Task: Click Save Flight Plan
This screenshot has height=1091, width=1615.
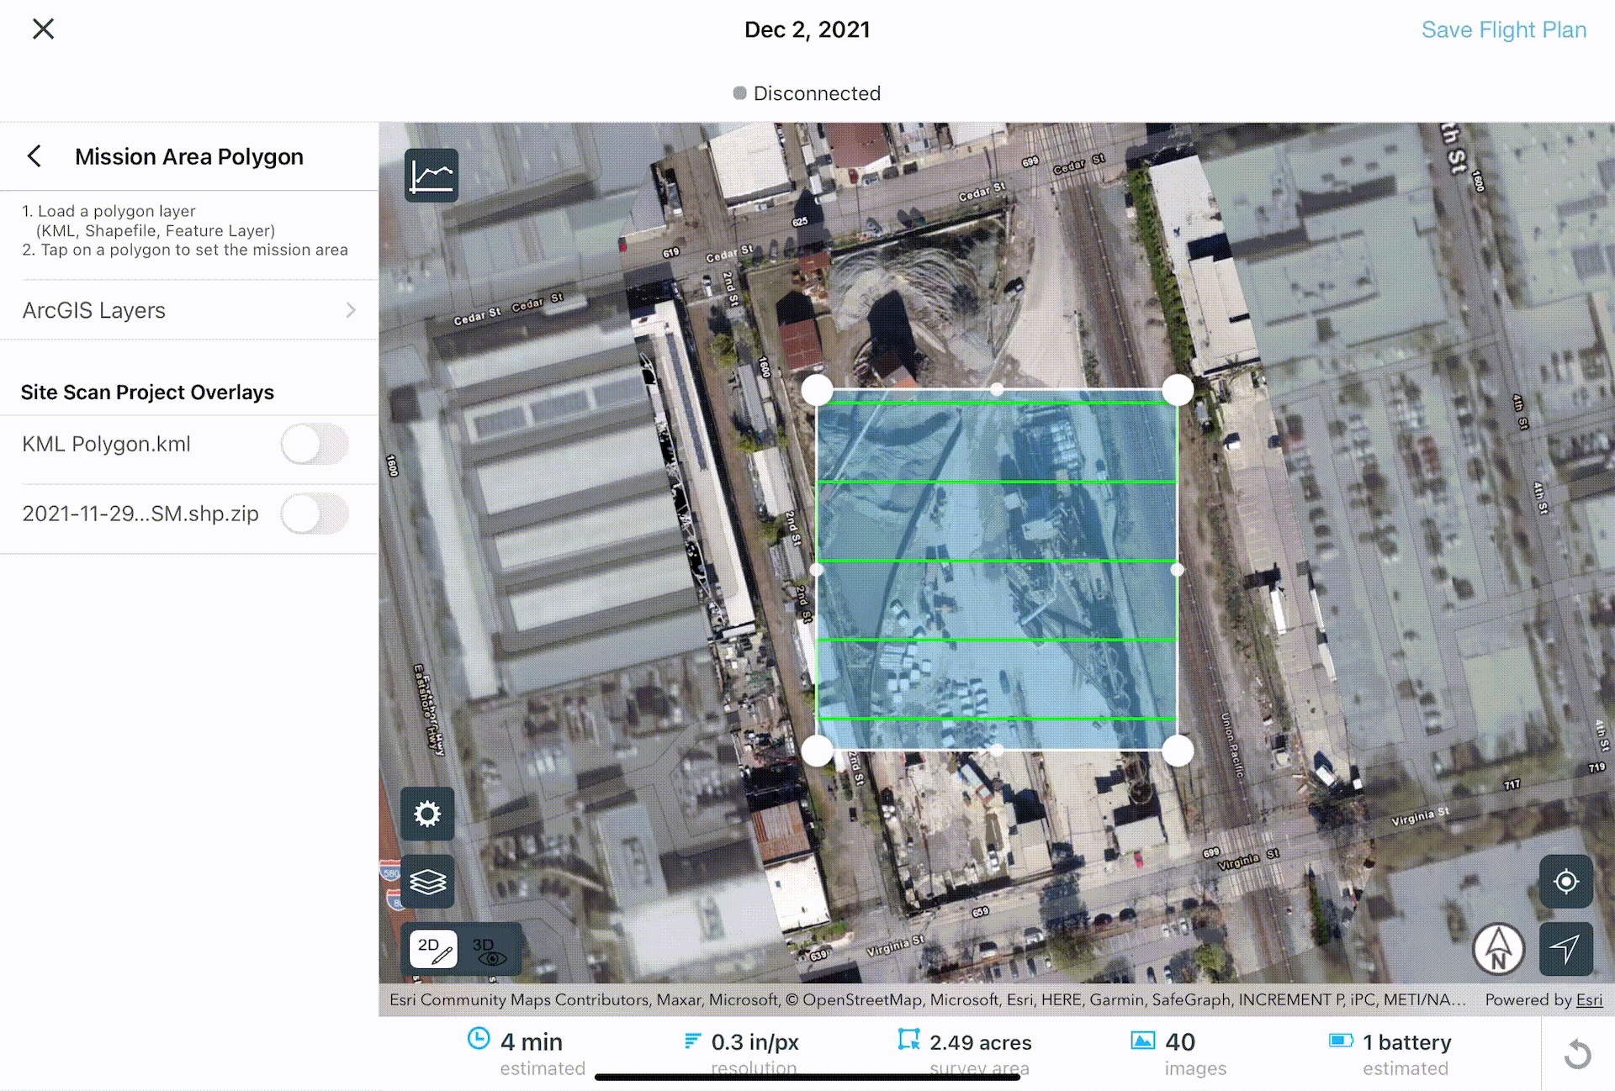Action: click(1503, 30)
